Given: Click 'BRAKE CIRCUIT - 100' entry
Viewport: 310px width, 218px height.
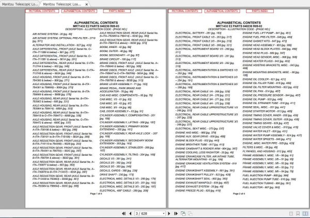Looking at the screenshot, I should [118, 59].
